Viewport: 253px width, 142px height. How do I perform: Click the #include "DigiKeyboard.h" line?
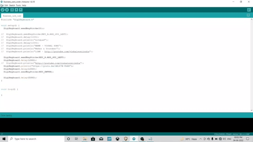[17, 20]
